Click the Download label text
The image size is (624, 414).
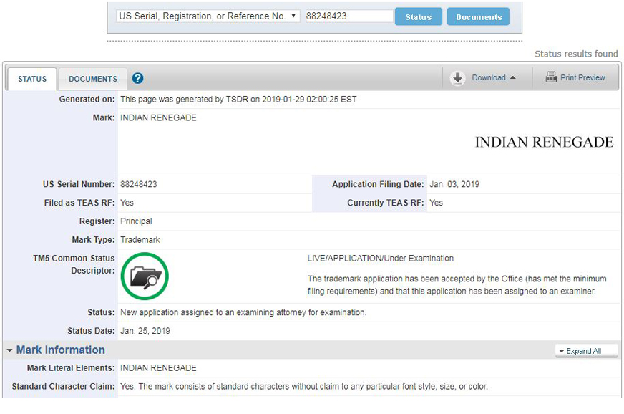pyautogui.click(x=489, y=78)
